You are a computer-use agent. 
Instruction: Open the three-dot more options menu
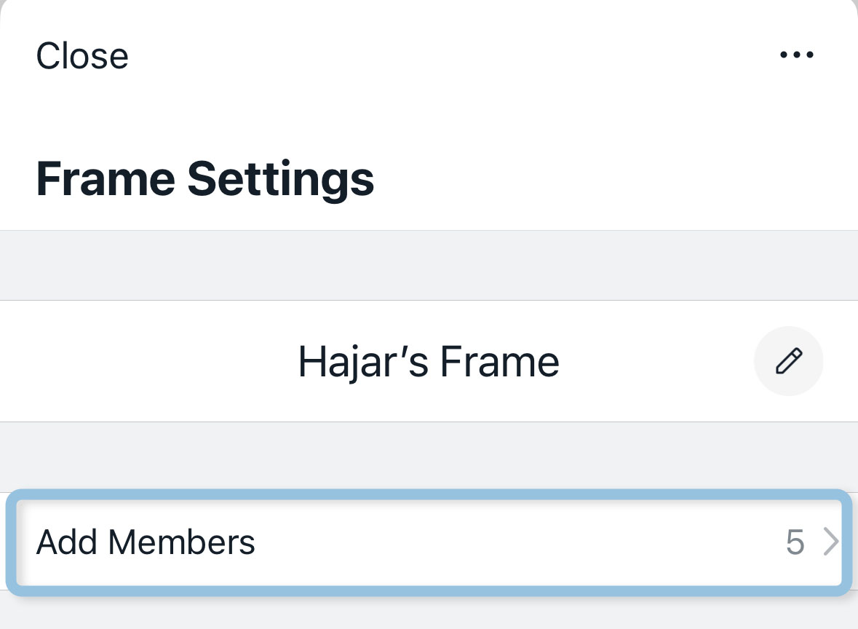[x=796, y=55]
